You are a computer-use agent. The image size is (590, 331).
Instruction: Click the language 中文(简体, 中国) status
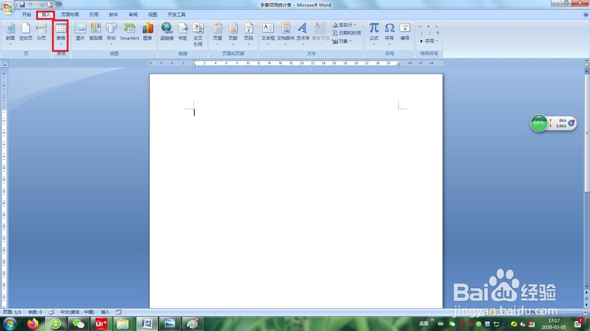[x=77, y=312]
